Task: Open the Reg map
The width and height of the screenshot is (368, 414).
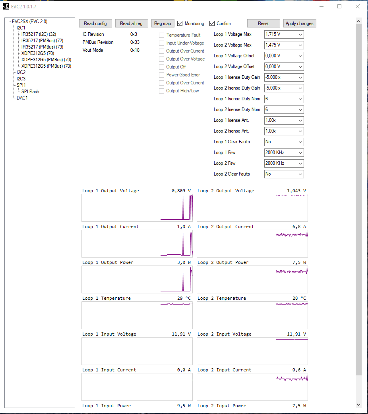Action: pos(163,23)
